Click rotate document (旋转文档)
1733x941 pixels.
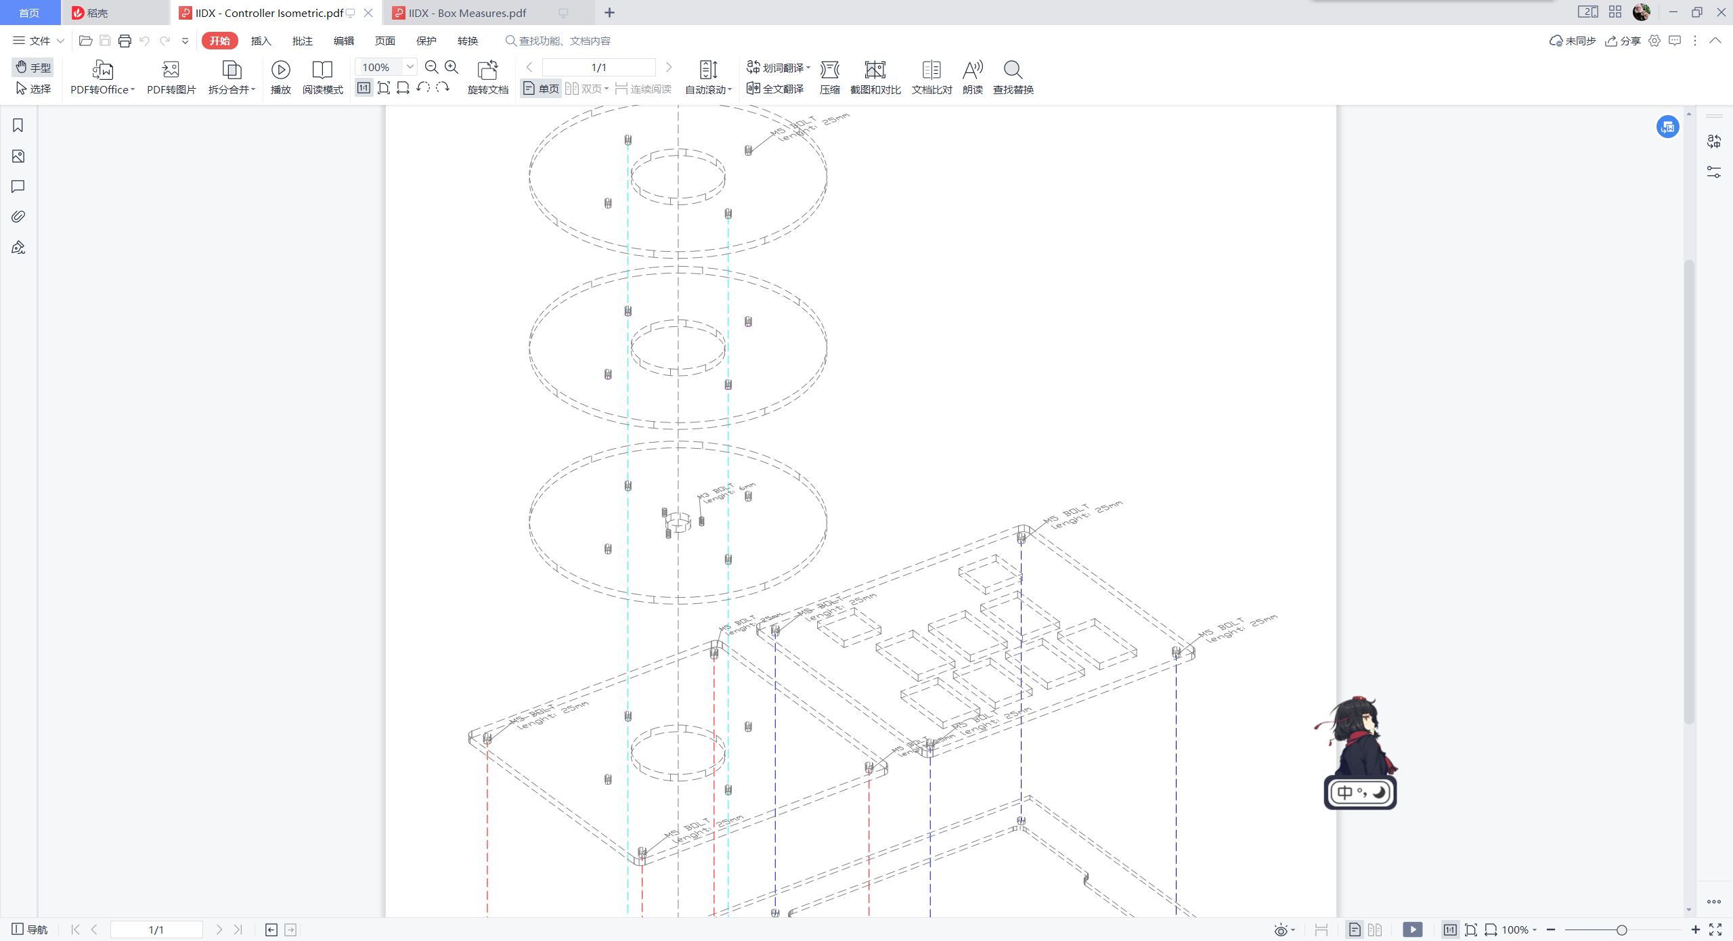click(487, 77)
